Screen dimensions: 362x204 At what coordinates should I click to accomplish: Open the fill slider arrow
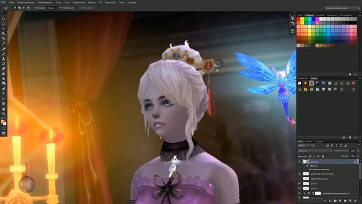[358, 156]
